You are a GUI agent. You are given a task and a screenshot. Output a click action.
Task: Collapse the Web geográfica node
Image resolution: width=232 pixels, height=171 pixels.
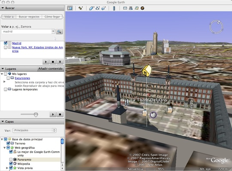[5, 148]
